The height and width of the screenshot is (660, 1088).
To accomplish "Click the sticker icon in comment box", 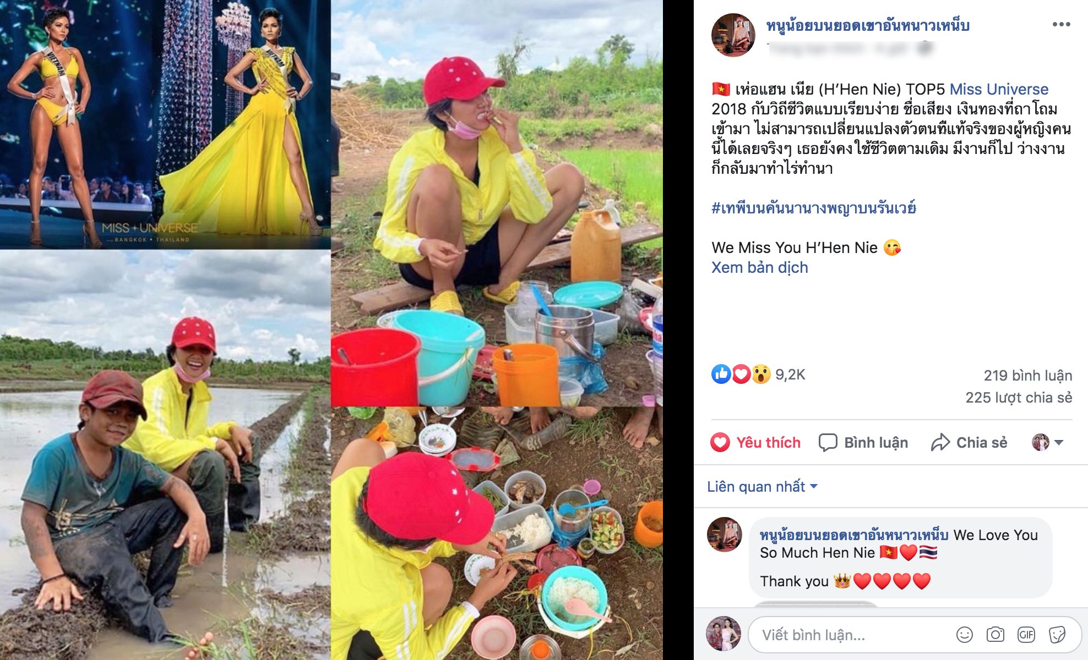I will [1057, 635].
